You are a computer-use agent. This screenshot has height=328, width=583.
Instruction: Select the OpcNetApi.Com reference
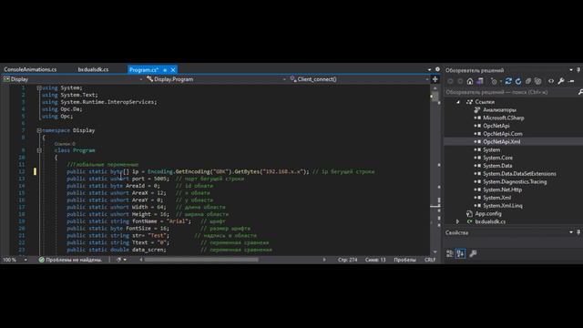pyautogui.click(x=502, y=134)
